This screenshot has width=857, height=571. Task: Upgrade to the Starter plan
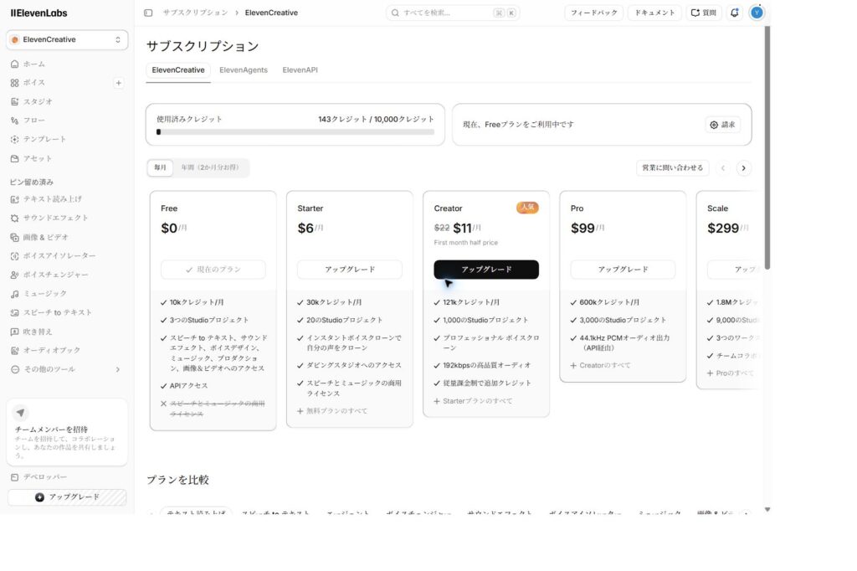[350, 269]
